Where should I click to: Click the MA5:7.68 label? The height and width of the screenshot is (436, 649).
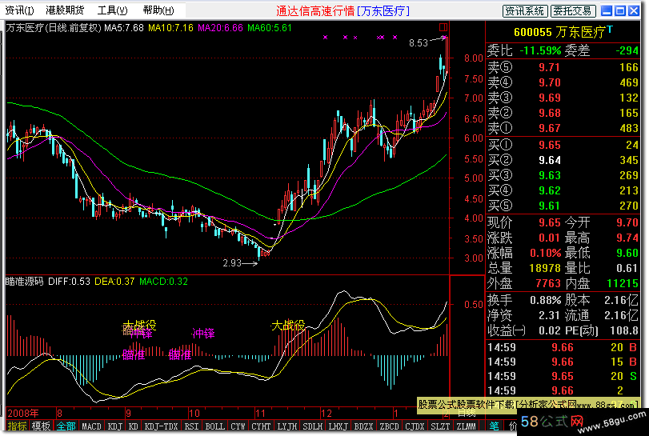click(124, 28)
